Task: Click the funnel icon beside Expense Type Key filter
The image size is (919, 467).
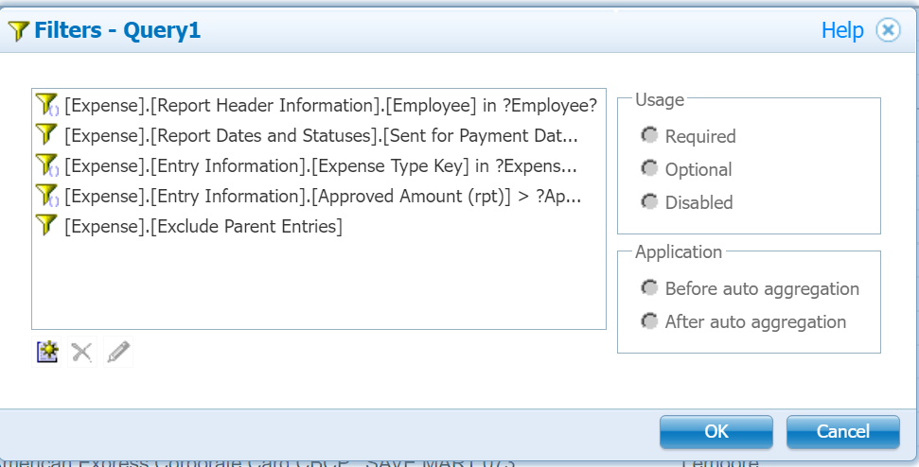Action: (x=47, y=165)
